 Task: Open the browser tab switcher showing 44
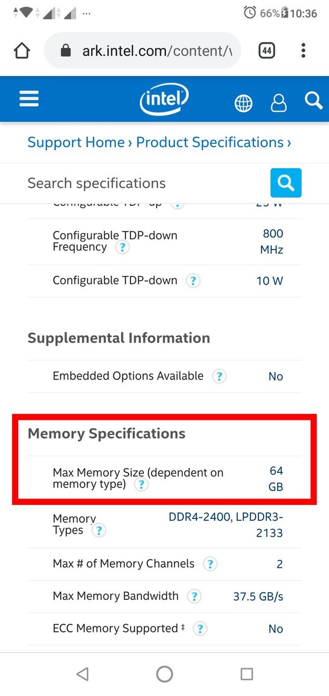266,51
